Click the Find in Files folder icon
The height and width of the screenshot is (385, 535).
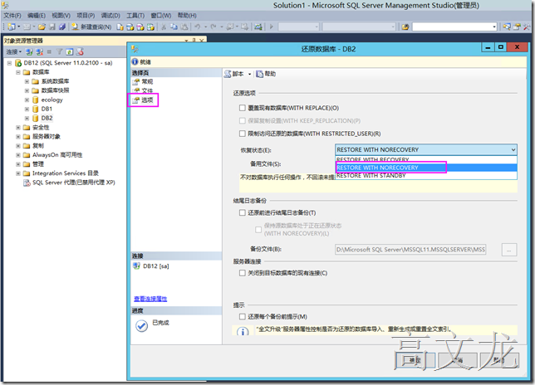point(405,27)
